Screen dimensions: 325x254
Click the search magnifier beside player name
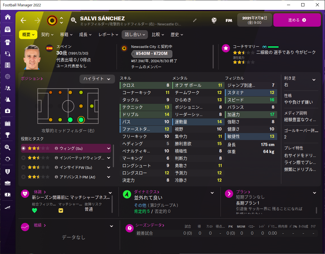[73, 20]
